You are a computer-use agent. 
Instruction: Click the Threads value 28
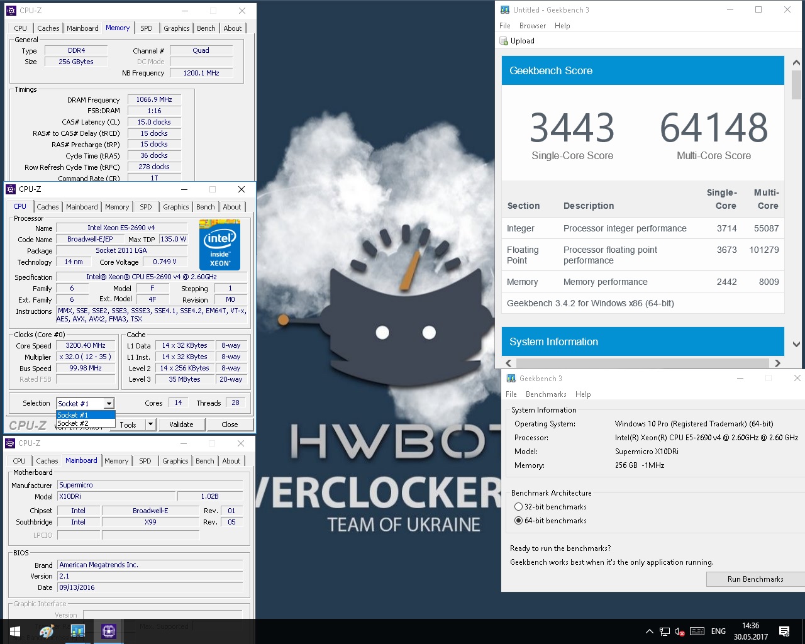pos(235,403)
